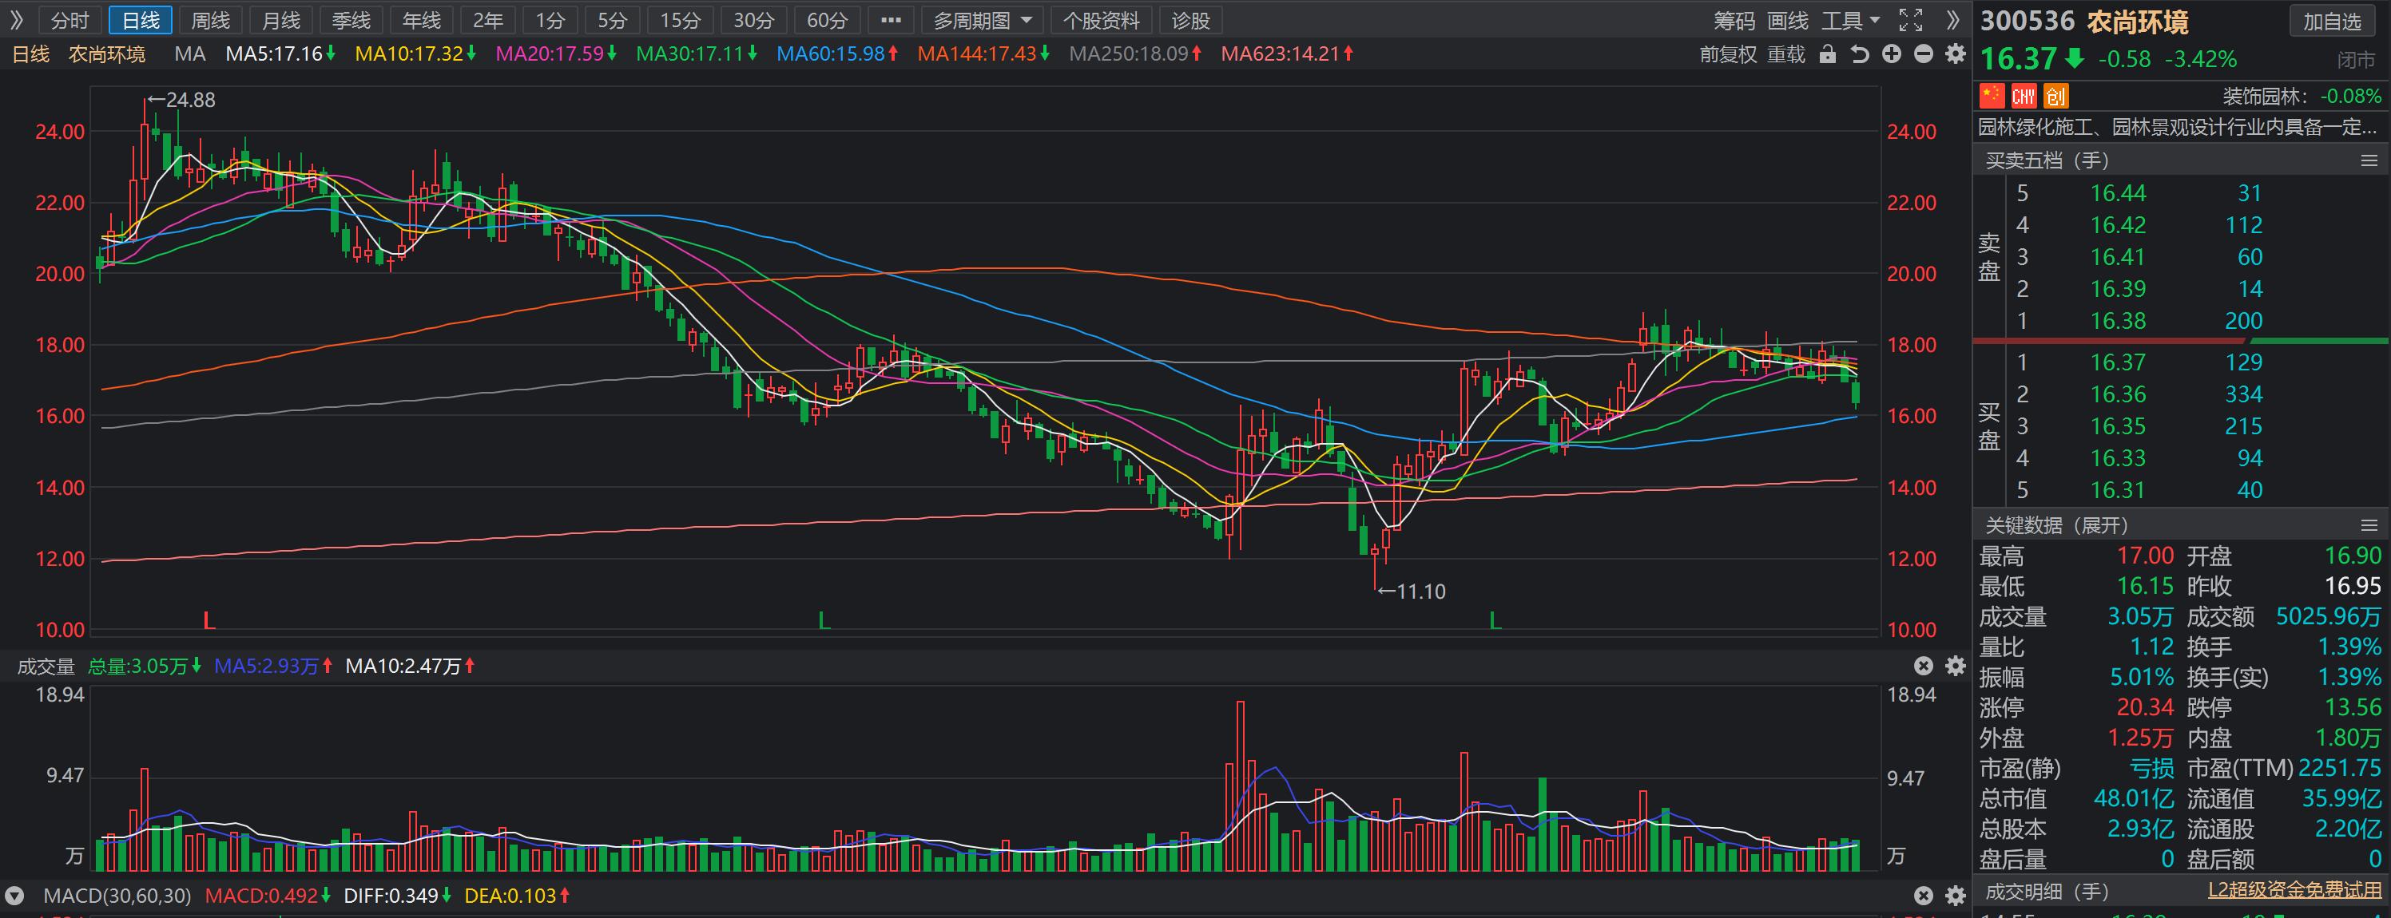
Task: Unlock the chart with the padlock icon
Action: pyautogui.click(x=1828, y=53)
